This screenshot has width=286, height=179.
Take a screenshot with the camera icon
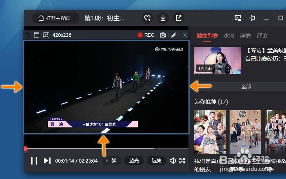point(163,35)
